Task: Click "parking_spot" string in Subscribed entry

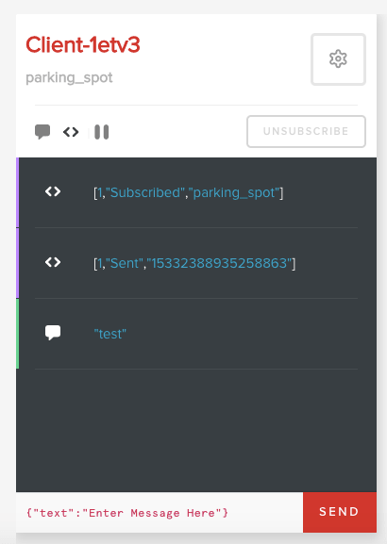Action: [x=234, y=192]
